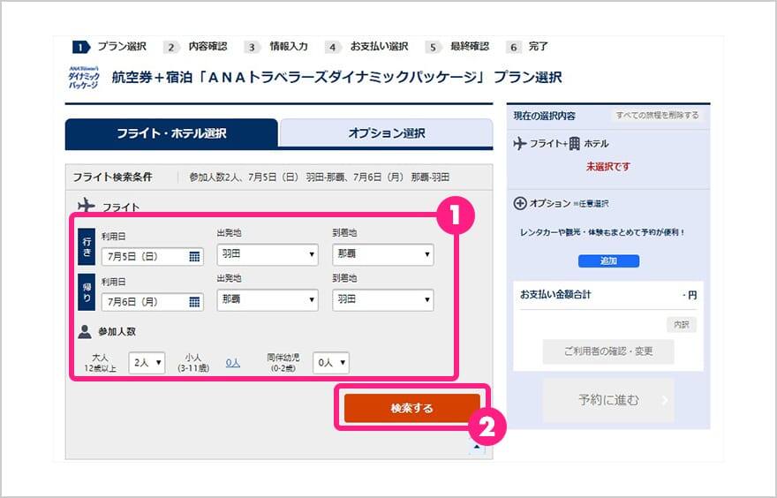Screen dimensions: 777x498
Task: Click step 3 情報入力 in progress bar
Action: coord(277,47)
